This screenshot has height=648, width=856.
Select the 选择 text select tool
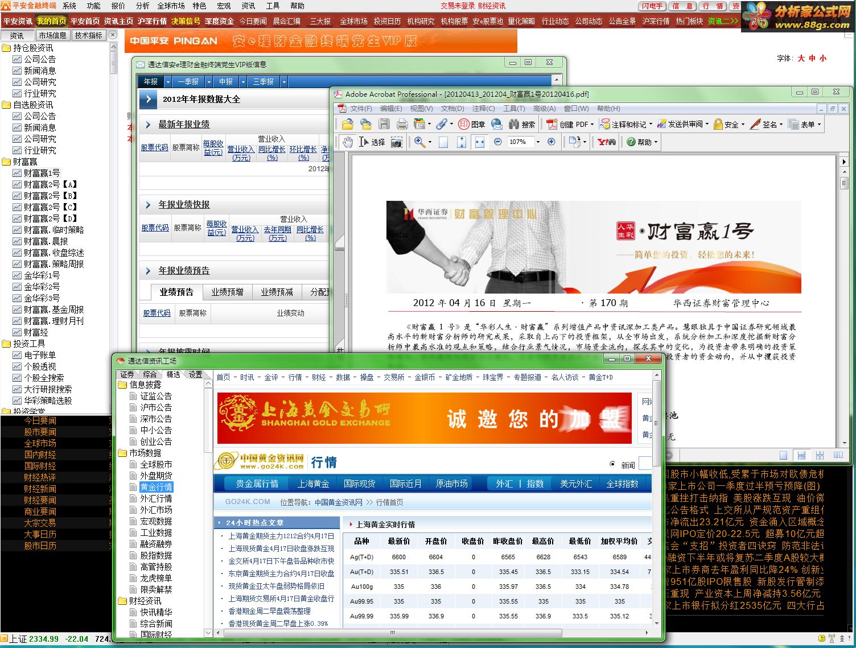tap(372, 142)
